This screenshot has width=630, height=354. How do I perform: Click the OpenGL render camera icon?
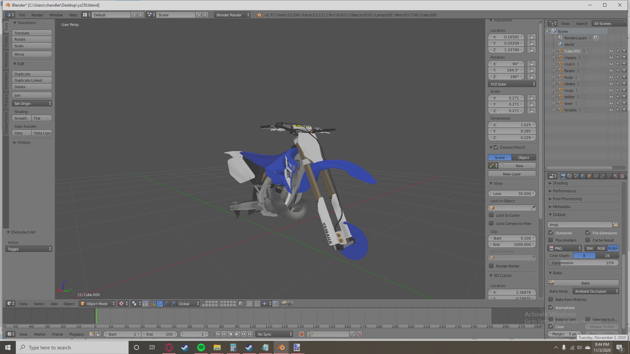click(x=283, y=304)
